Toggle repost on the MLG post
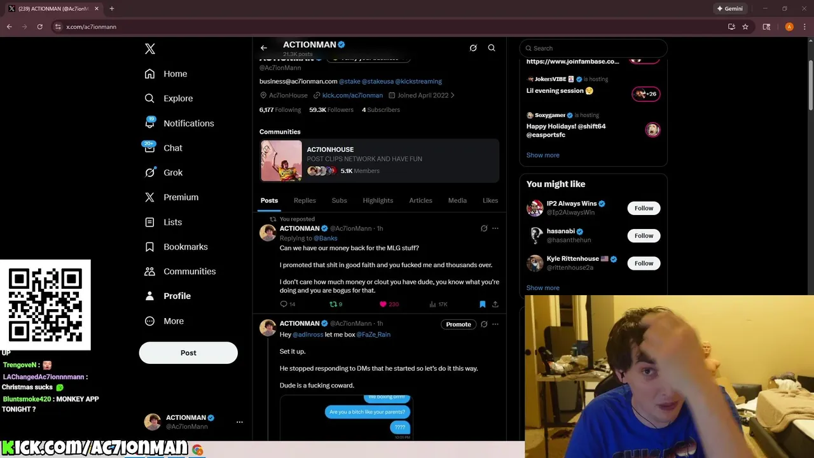814x458 pixels. pyautogui.click(x=333, y=304)
